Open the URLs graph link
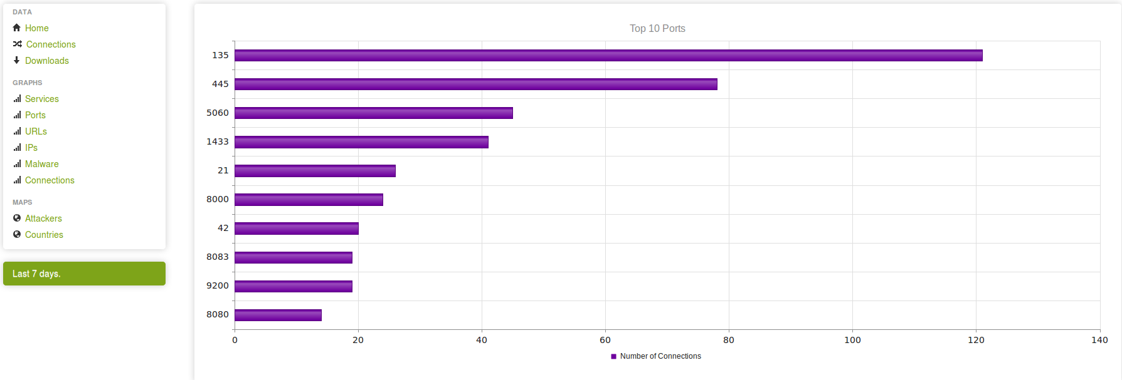The width and height of the screenshot is (1122, 380). [x=36, y=131]
